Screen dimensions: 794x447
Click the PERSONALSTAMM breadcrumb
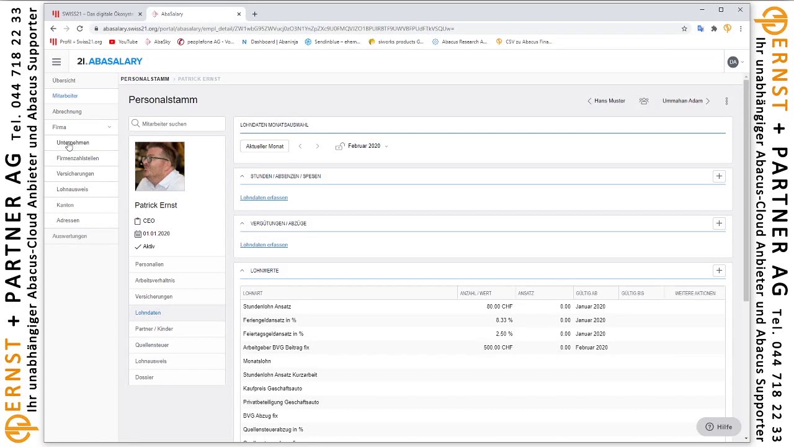[145, 79]
